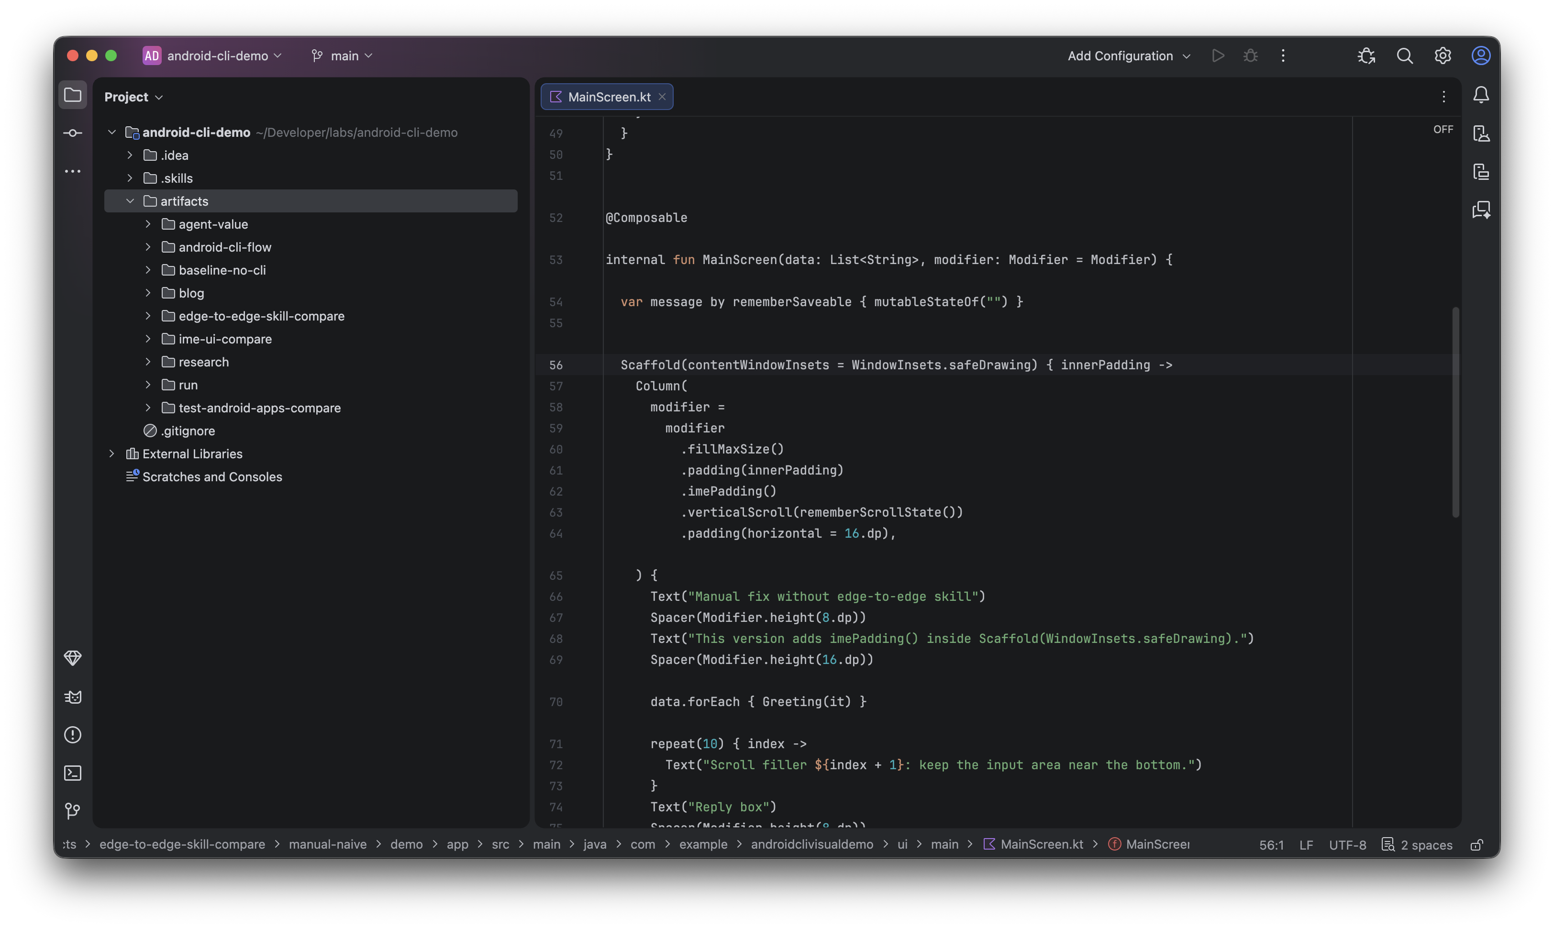The image size is (1554, 929).
Task: Click the .imePadding() line in editor
Action: (728, 491)
